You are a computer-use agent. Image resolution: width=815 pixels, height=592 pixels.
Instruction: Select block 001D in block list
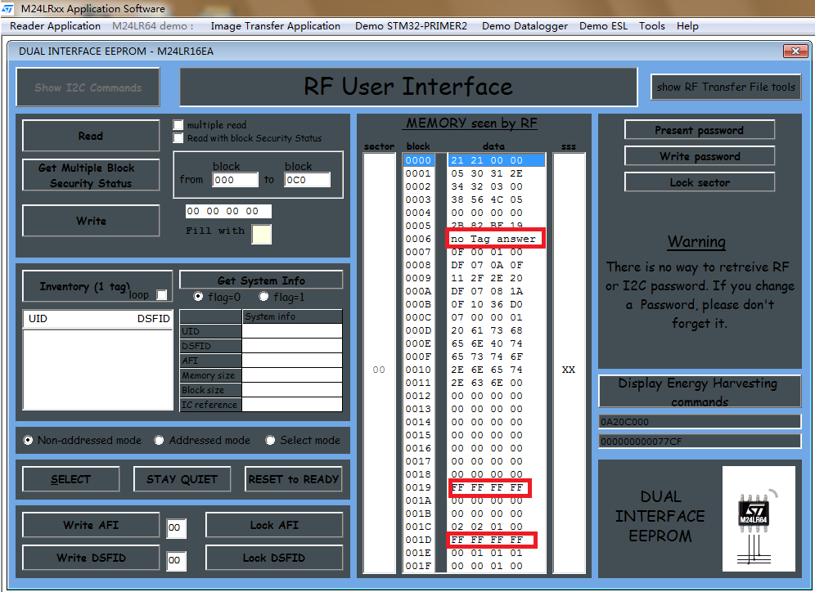pos(418,540)
